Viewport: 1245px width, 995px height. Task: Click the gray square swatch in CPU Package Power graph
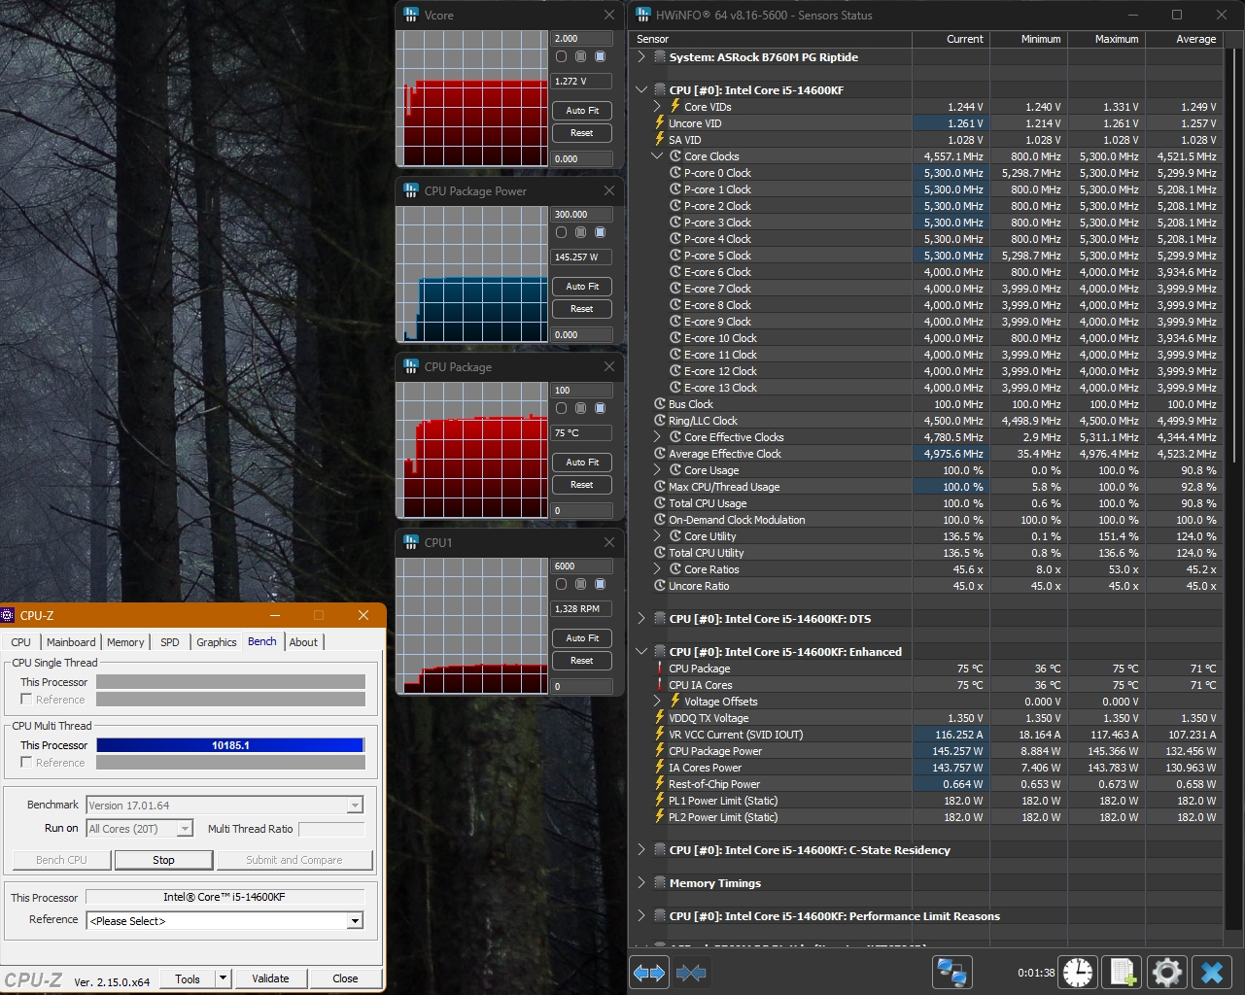point(580,232)
